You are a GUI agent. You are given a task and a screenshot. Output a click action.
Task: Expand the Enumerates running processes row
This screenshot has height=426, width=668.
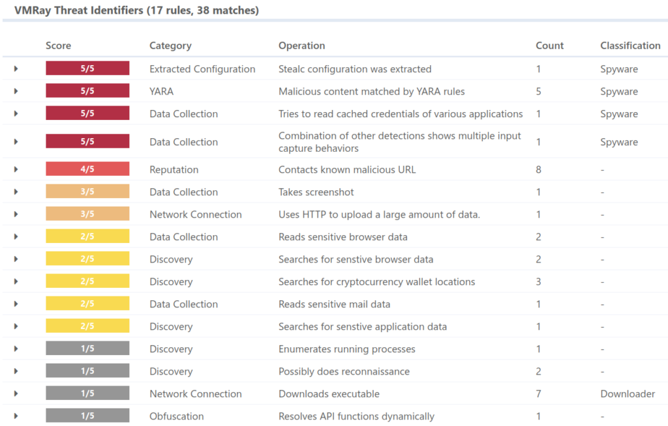(x=16, y=348)
